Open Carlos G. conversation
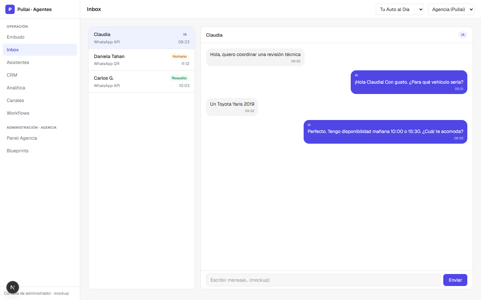 [x=142, y=82]
